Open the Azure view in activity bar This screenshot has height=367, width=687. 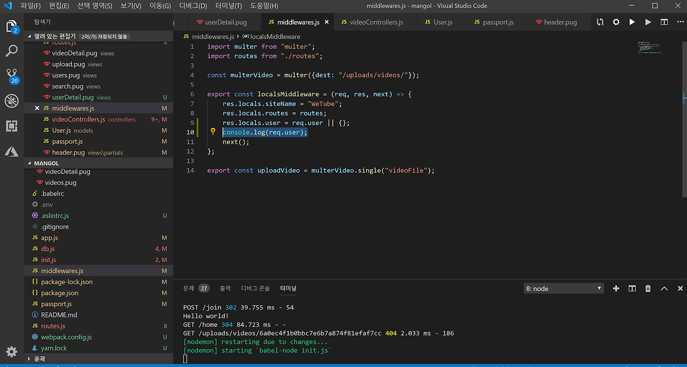[11, 152]
